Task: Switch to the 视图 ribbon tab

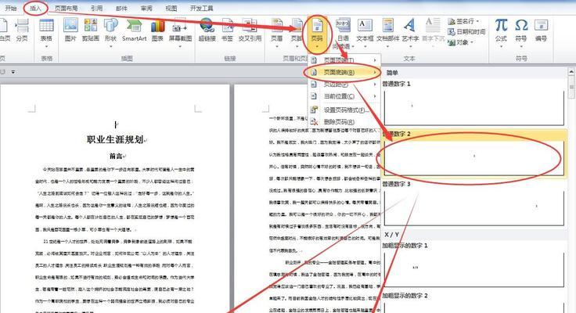Action: pos(171,8)
